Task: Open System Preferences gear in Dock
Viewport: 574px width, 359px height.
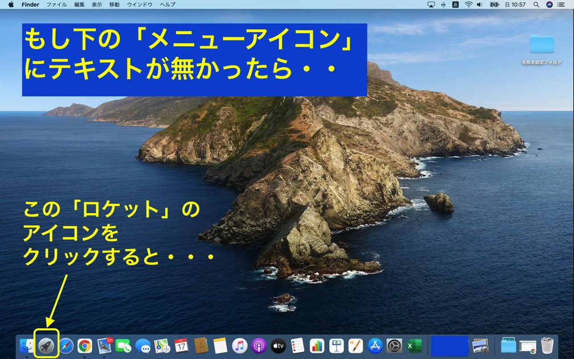Action: (x=394, y=345)
